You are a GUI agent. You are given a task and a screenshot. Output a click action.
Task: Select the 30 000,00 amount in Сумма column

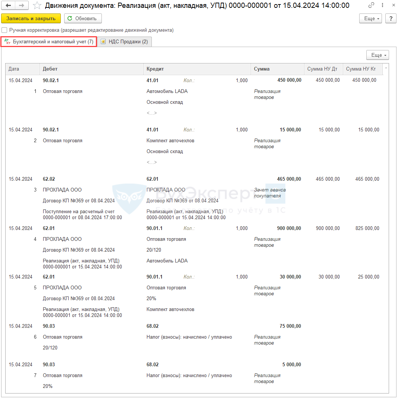click(x=290, y=277)
